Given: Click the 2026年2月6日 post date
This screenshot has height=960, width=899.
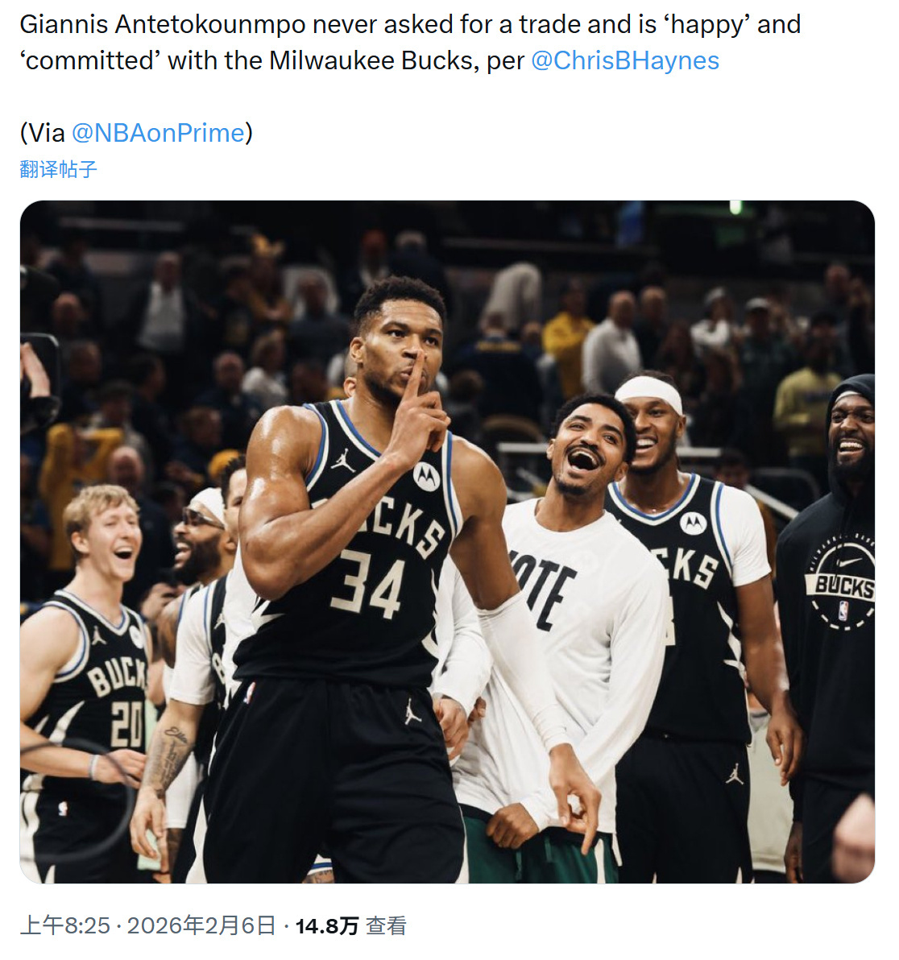Looking at the screenshot, I should click(201, 925).
